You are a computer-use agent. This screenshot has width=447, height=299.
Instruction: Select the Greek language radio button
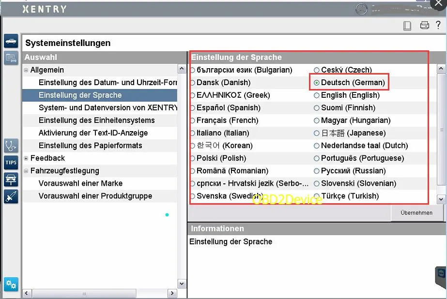pos(193,95)
